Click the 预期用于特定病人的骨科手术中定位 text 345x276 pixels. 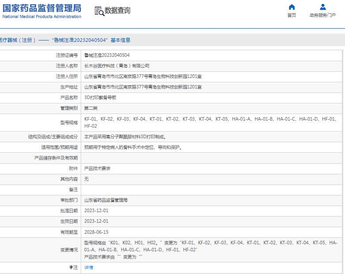pyautogui.click(x=133, y=147)
